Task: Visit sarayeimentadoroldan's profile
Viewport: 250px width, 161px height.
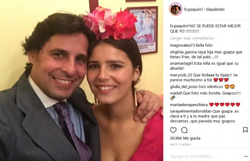Action: click(191, 111)
